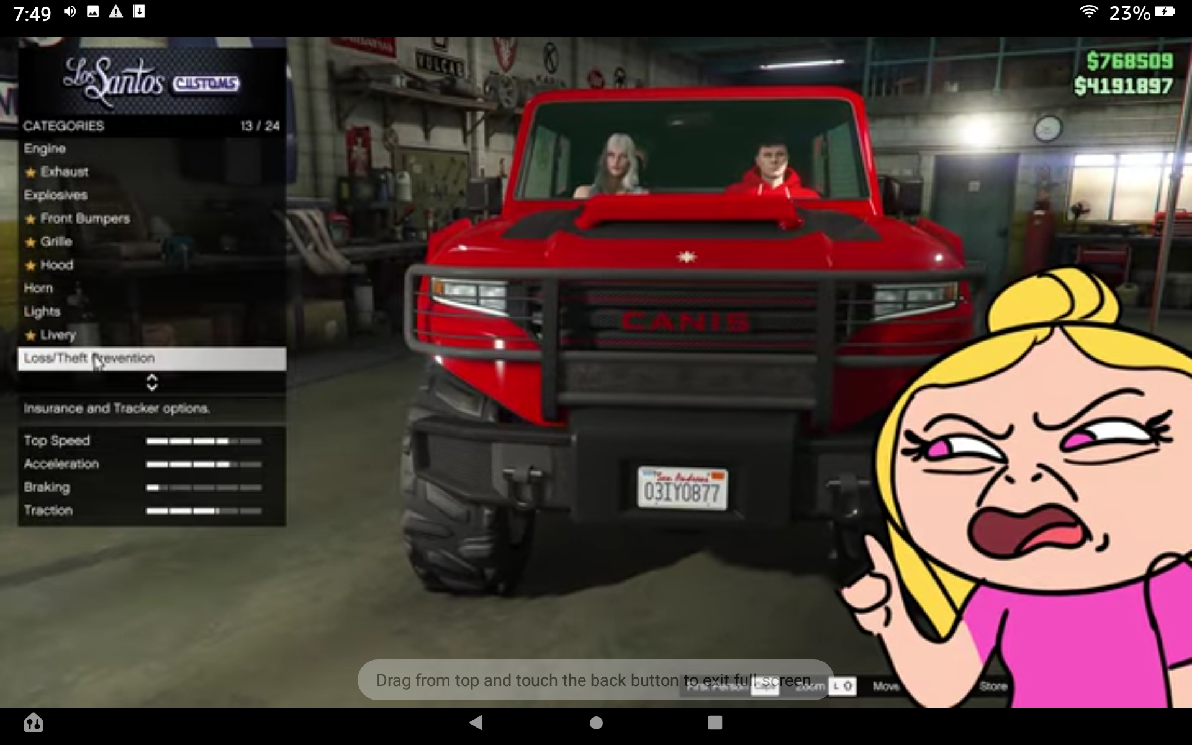Click the Zoom control prompt button
The height and width of the screenshot is (745, 1192).
click(843, 686)
